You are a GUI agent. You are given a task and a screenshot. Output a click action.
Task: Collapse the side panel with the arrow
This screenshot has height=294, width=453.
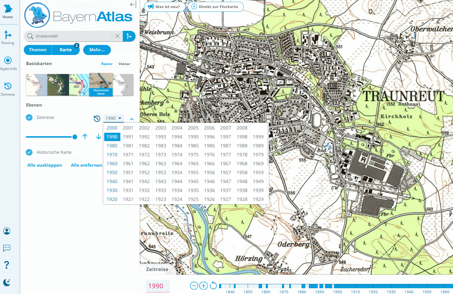133,4
